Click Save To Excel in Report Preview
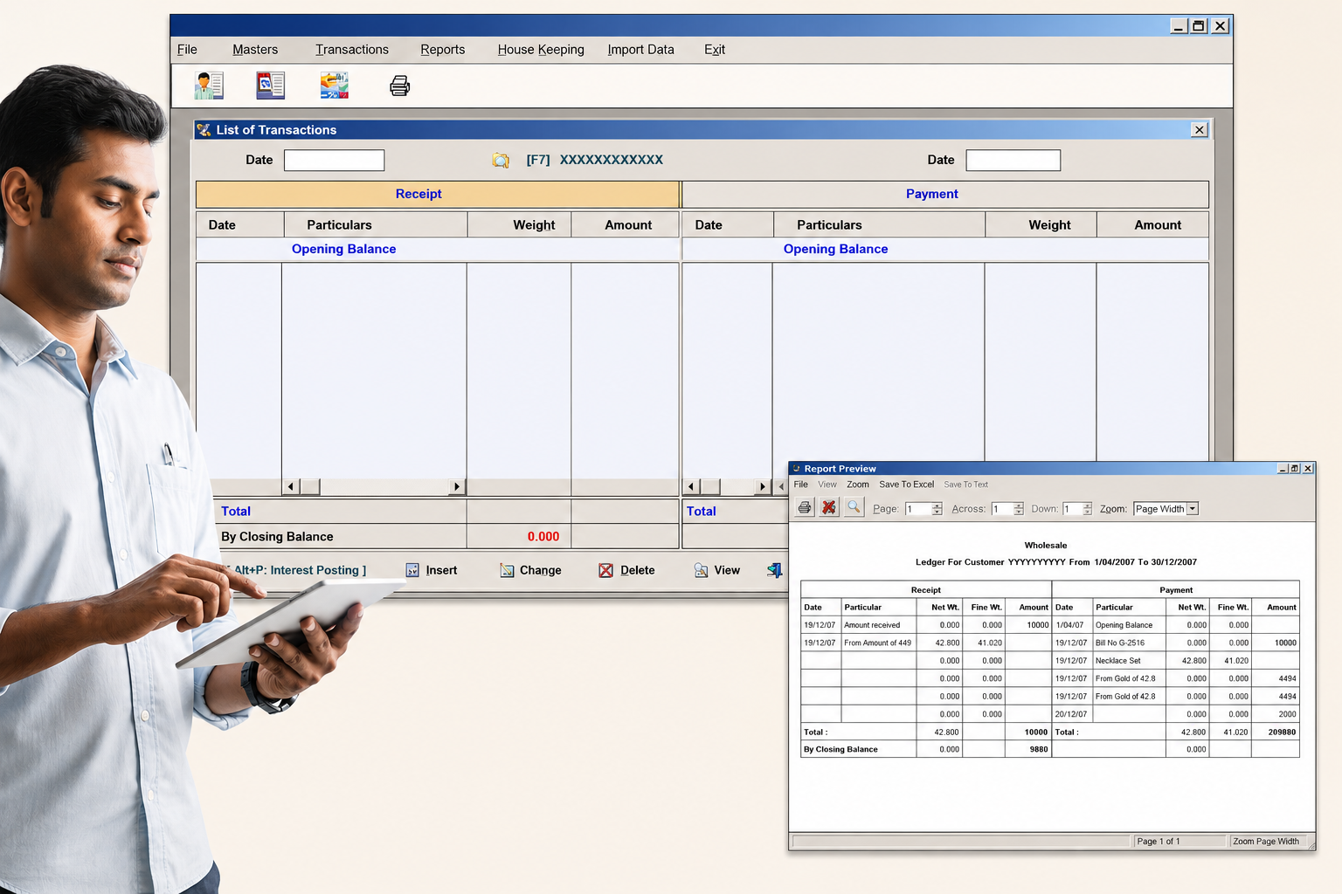Viewport: 1342px width, 894px height. (907, 485)
